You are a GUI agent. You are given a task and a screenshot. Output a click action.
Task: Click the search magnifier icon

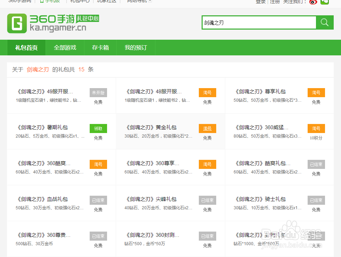pyautogui.click(x=324, y=22)
